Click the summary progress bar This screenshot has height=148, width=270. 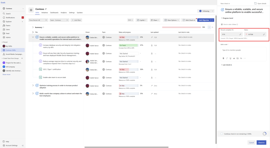(x=181, y=27)
